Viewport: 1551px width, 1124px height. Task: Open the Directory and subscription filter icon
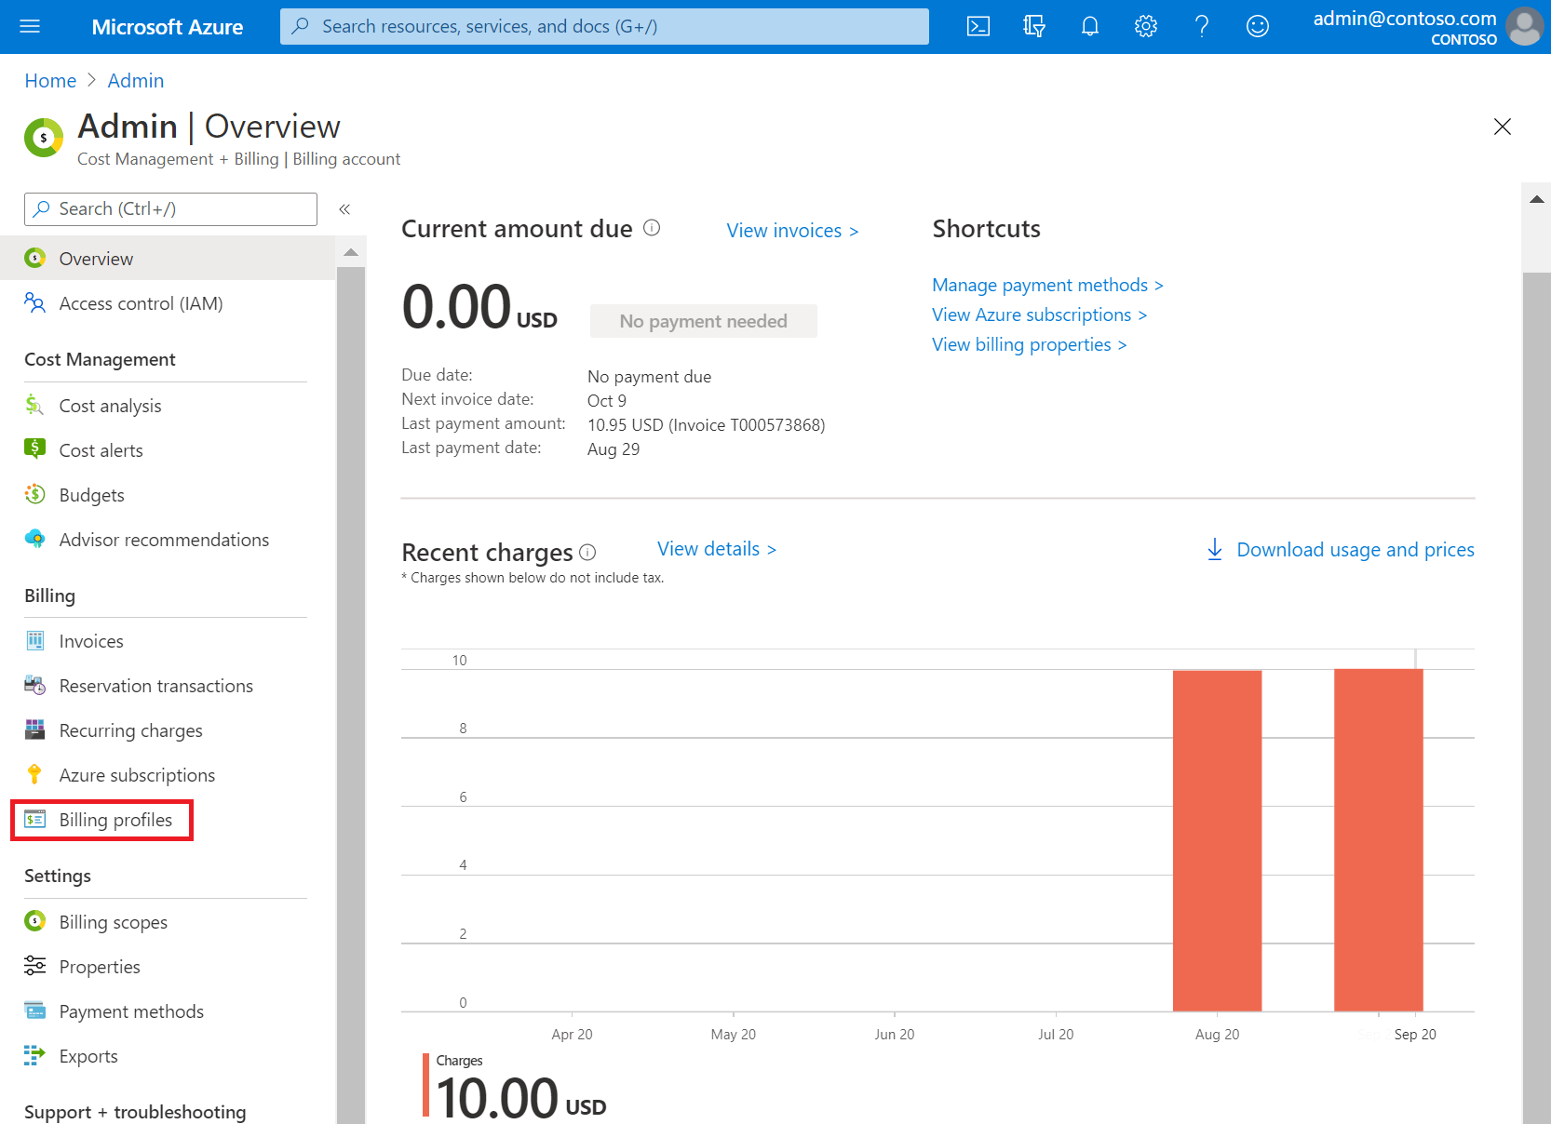(1033, 26)
